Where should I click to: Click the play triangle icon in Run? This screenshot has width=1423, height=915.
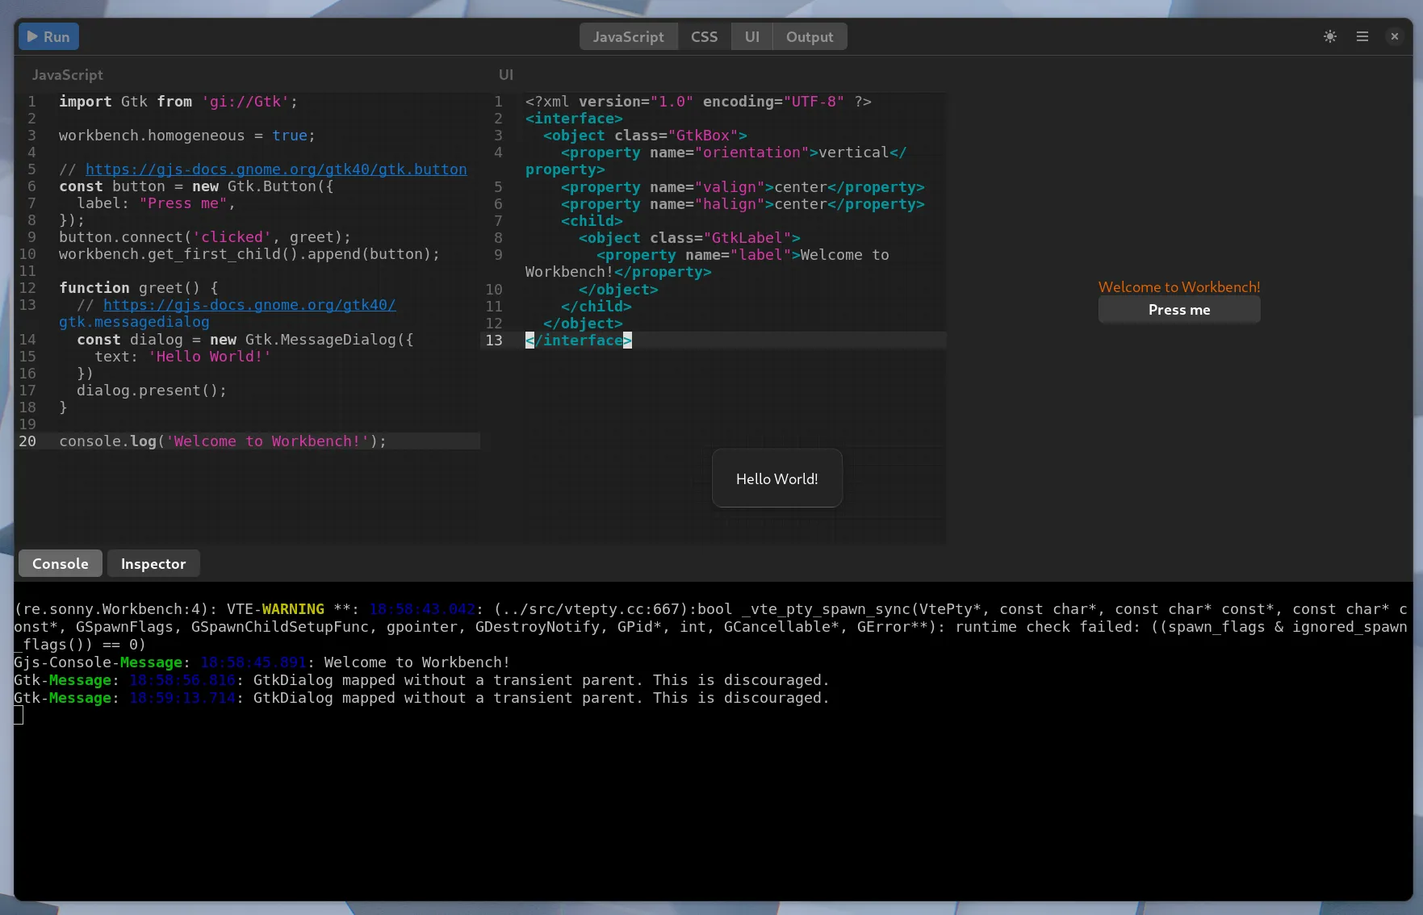[x=32, y=37]
